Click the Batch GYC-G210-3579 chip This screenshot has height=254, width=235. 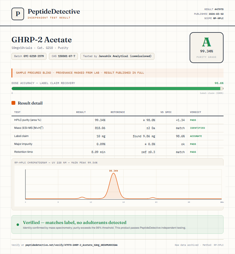coord(29,56)
